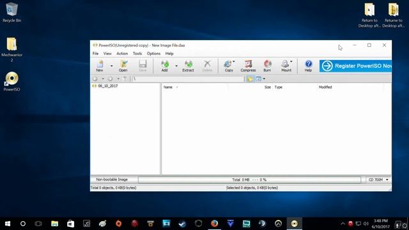Open the view mode dropdown arrow
409x230 pixels.
click(264, 79)
